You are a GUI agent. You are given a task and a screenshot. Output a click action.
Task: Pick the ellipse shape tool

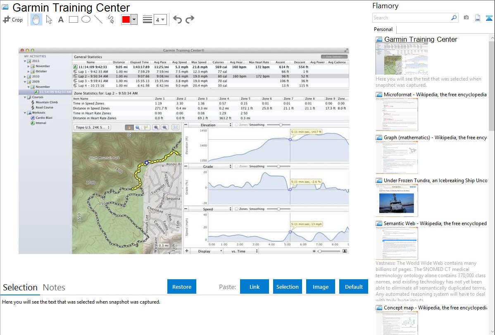pyautogui.click(x=86, y=19)
